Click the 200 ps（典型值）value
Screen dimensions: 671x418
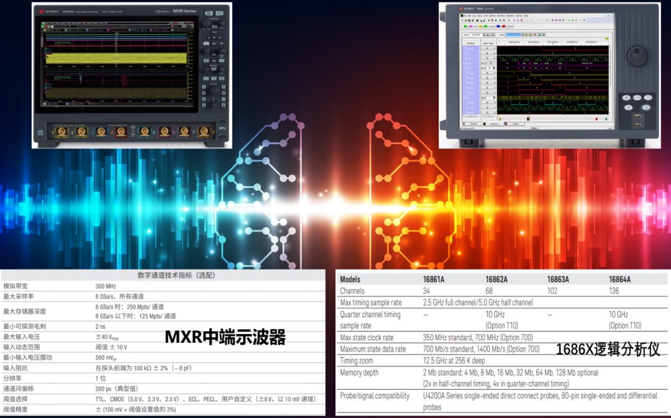(x=116, y=388)
